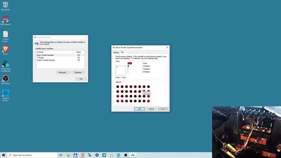
Task: Launch the Brave browser desktop shortcut
Action: coord(5,50)
